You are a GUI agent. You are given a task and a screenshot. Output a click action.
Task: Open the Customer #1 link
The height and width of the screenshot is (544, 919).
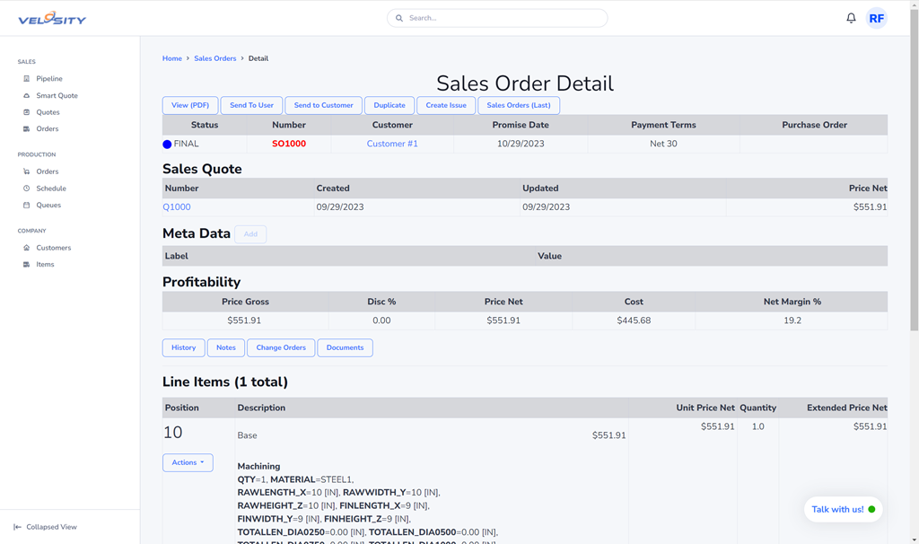(x=392, y=144)
